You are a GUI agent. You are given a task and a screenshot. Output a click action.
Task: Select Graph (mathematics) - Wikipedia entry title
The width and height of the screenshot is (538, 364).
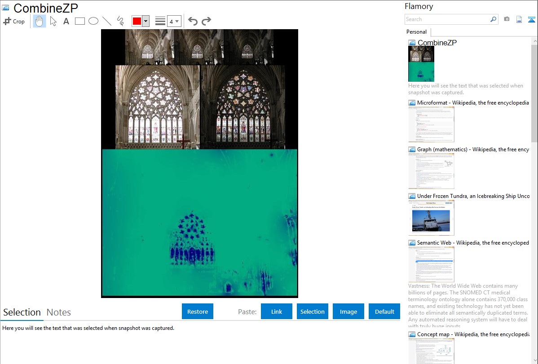473,149
